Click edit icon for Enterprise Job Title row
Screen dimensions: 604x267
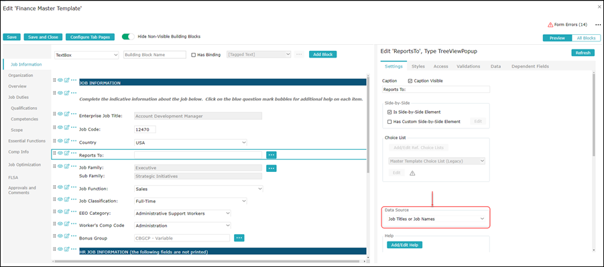[x=66, y=114]
